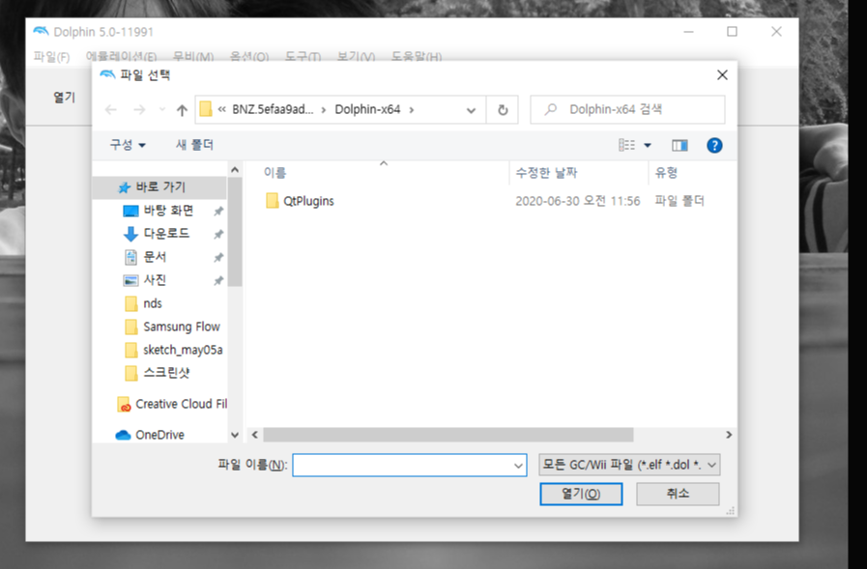Open the view options dropdown arrow
The height and width of the screenshot is (569, 867).
(x=648, y=145)
